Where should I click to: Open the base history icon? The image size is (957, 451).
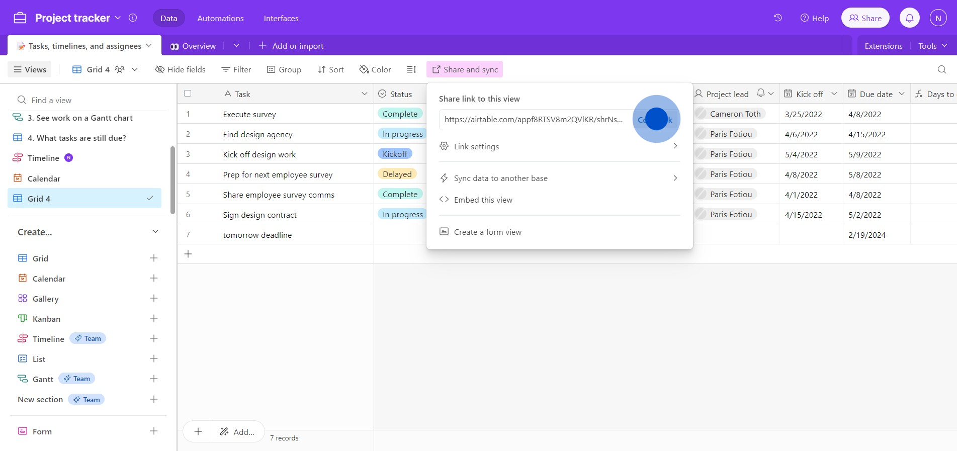[777, 18]
